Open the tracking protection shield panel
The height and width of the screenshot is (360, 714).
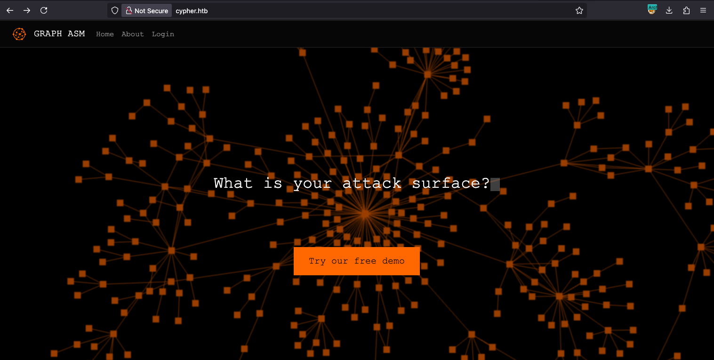click(114, 10)
